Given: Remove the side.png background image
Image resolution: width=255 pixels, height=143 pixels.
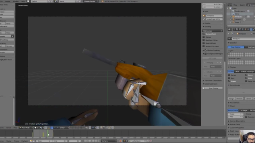Looking at the screenshot, I should pos(221,72).
